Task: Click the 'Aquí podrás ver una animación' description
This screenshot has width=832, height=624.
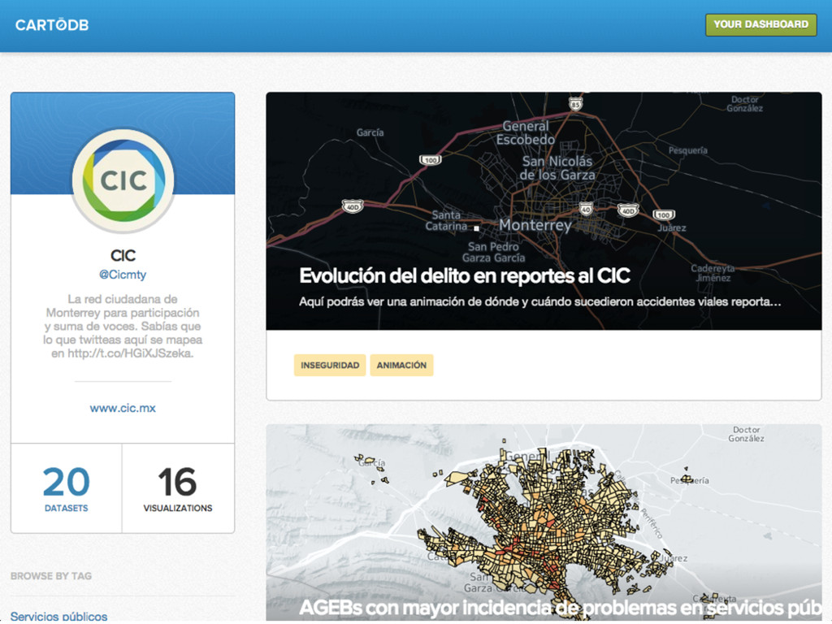Action: click(539, 302)
